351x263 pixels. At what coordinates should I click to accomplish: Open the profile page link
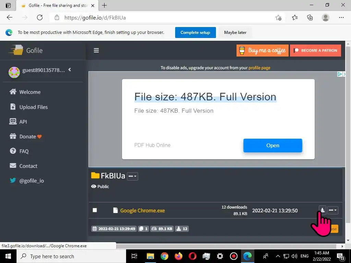coord(259,68)
